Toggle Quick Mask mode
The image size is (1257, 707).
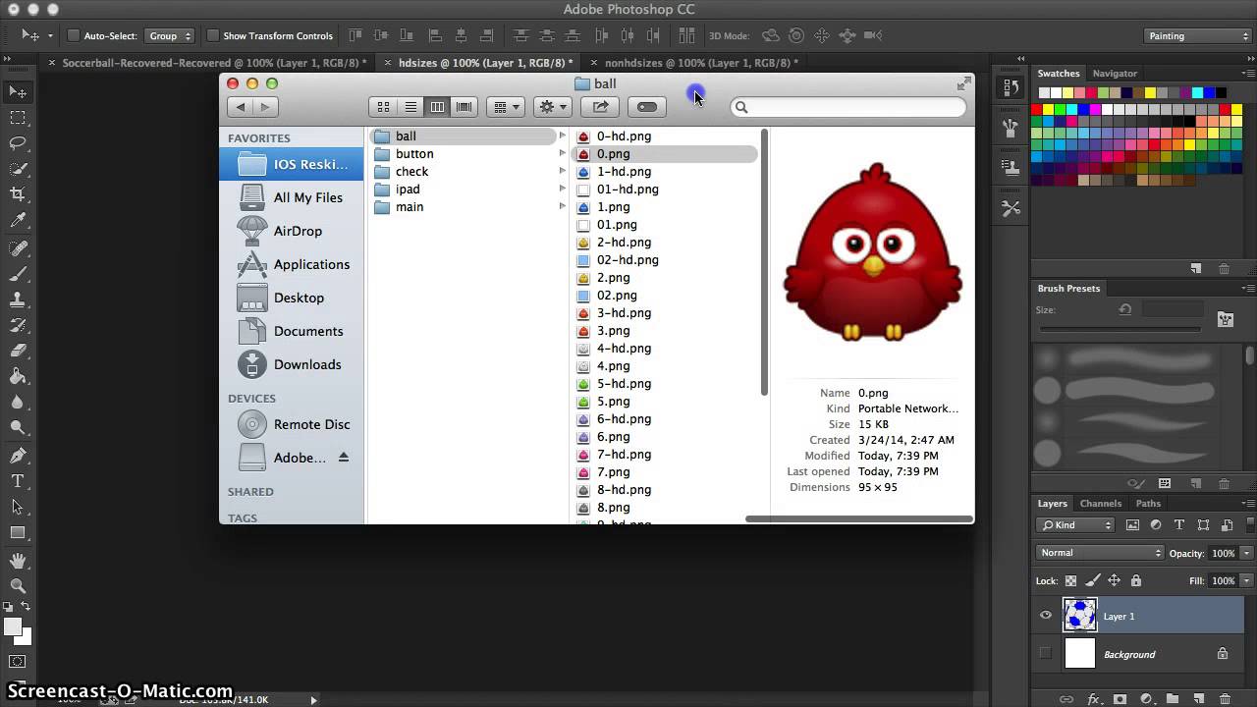pyautogui.click(x=18, y=662)
